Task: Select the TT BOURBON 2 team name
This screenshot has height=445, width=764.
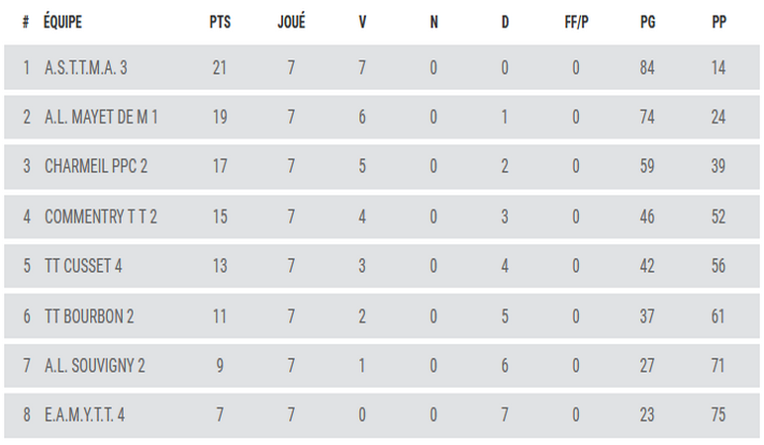Action: 89,316
